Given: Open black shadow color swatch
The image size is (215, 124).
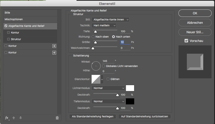Looking at the screenshot, I should coord(130,102).
